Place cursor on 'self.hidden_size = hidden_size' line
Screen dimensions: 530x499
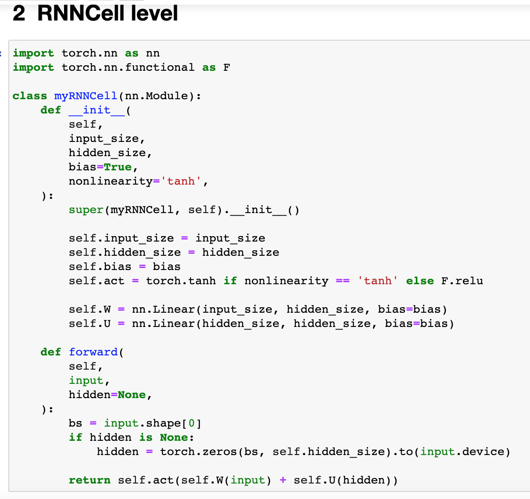(174, 252)
